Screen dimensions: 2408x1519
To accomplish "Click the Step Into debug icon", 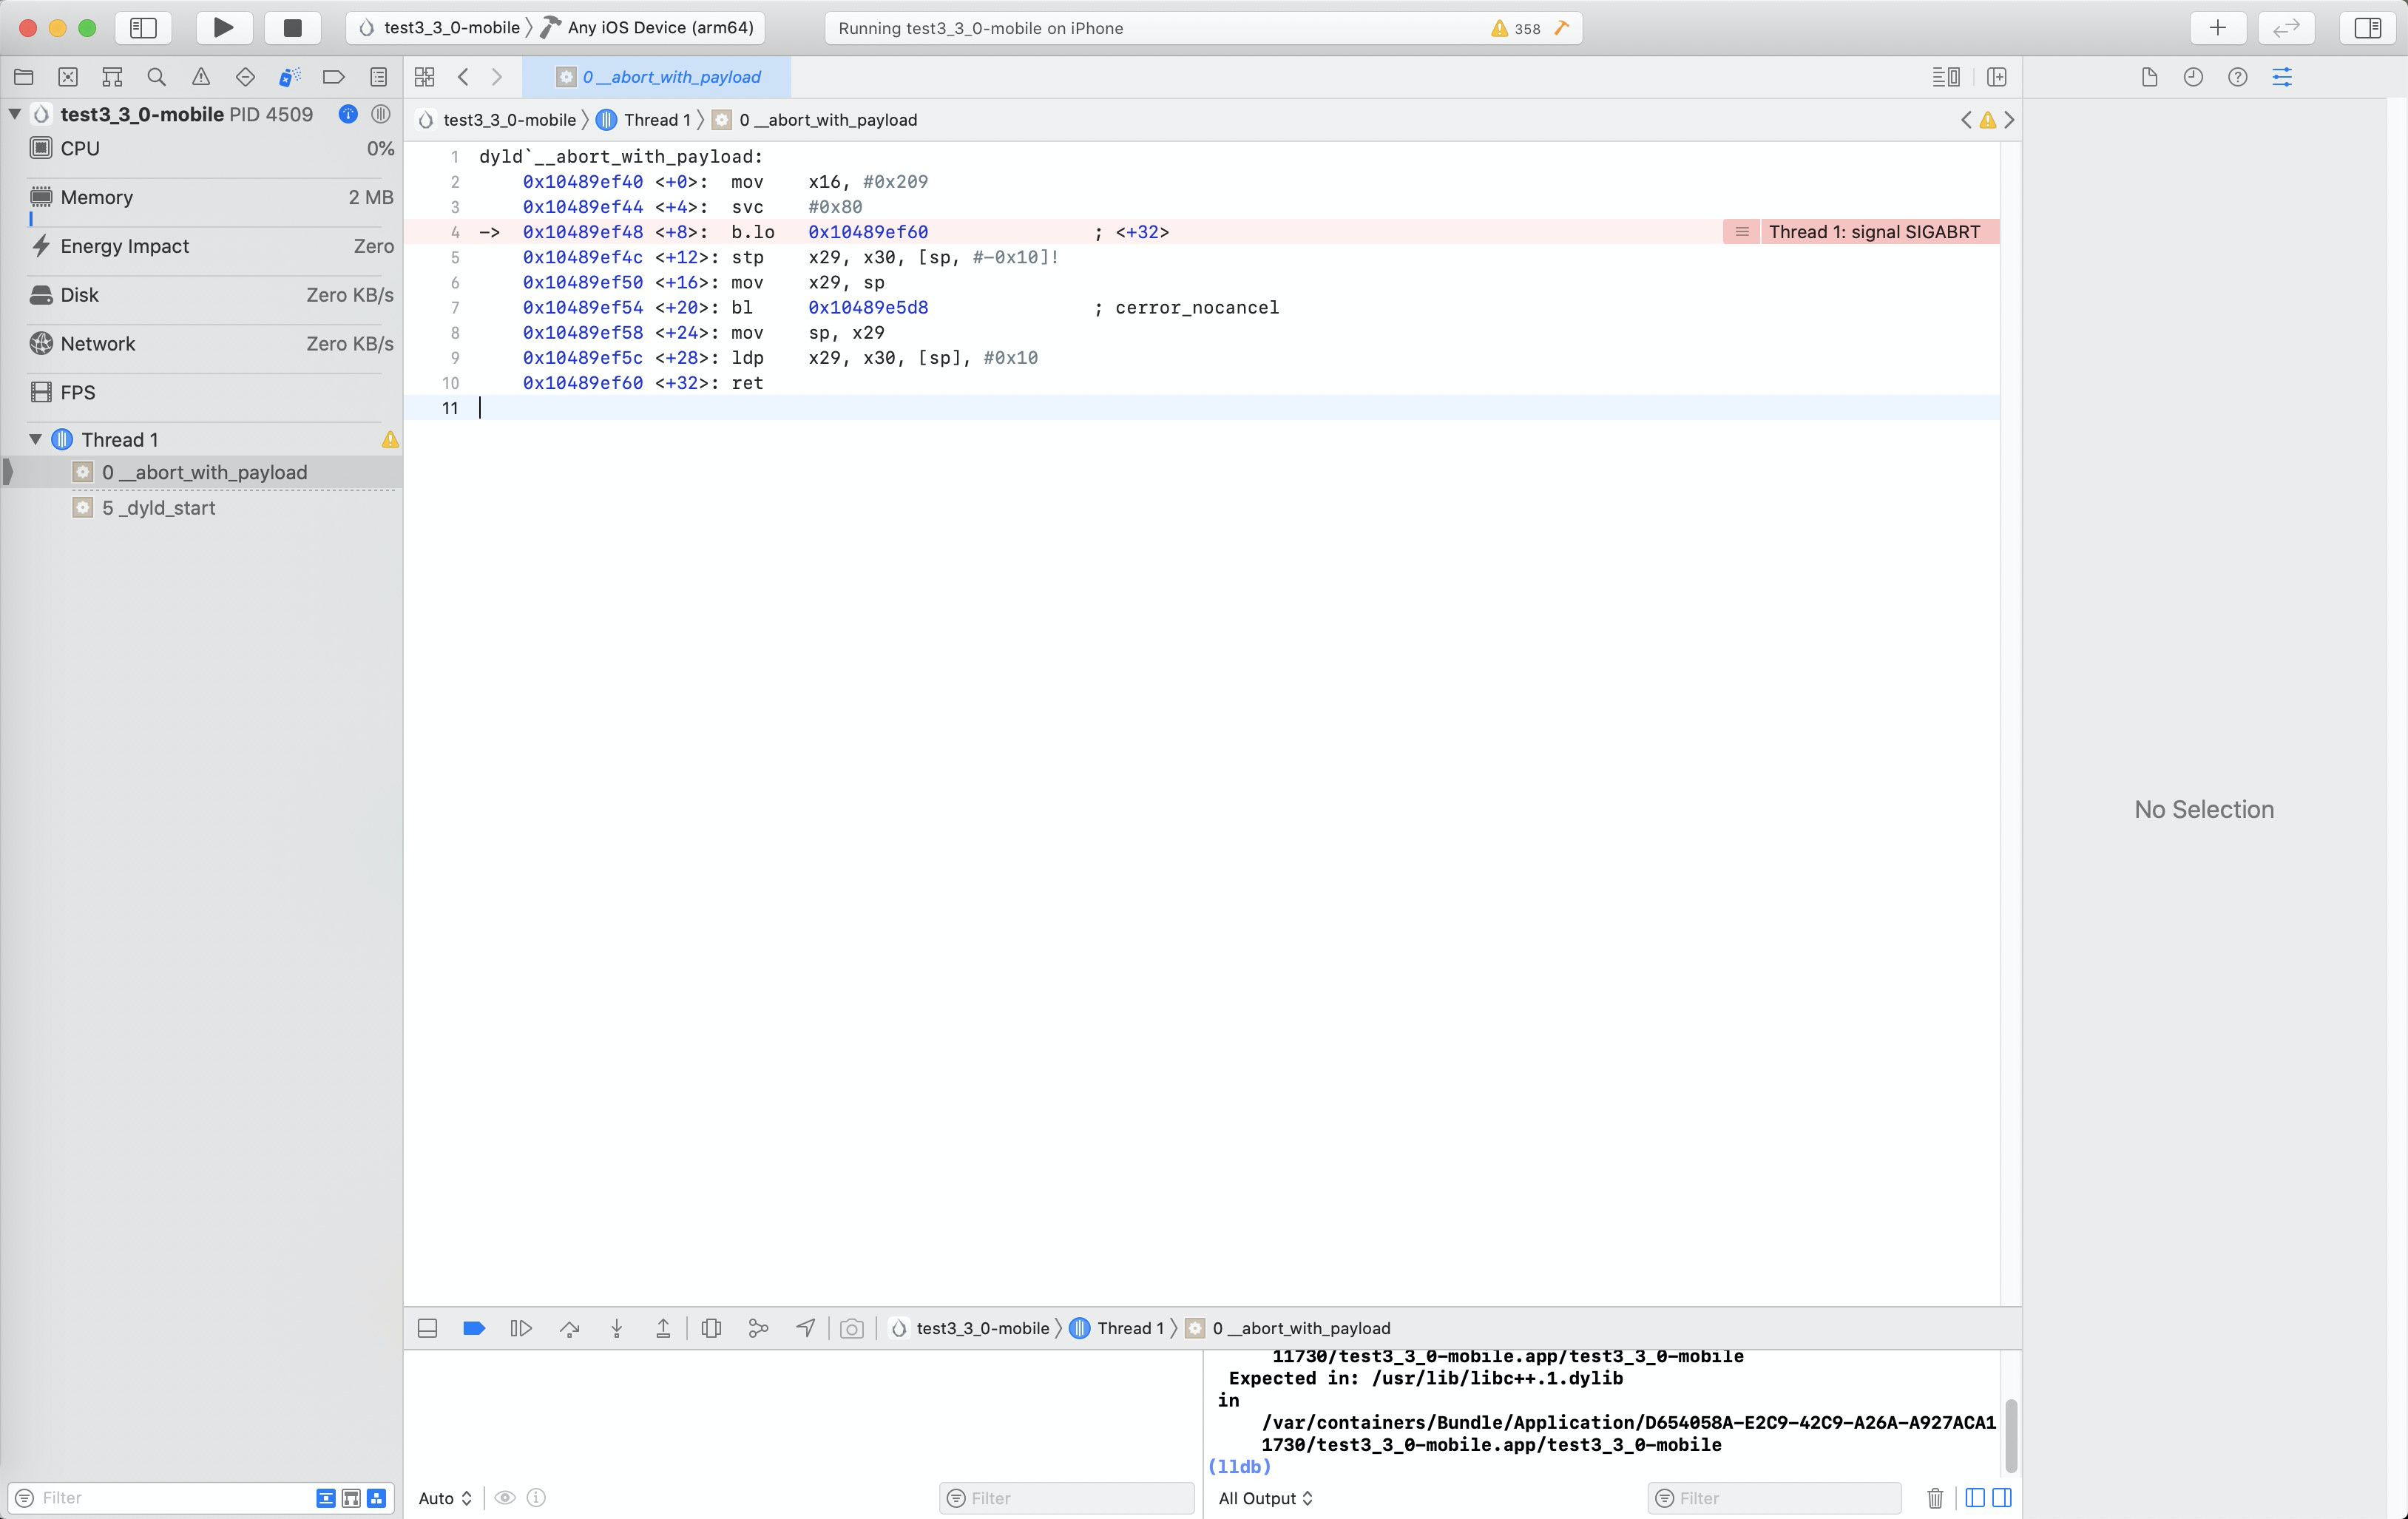I will (617, 1328).
